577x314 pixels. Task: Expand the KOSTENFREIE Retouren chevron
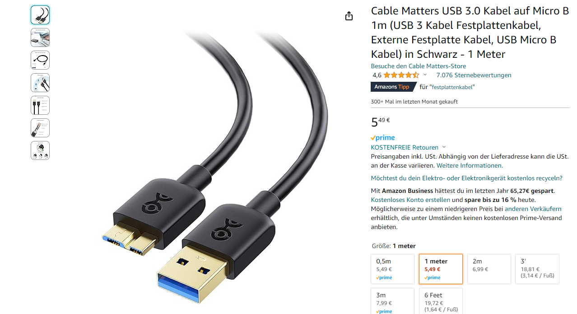(x=444, y=147)
